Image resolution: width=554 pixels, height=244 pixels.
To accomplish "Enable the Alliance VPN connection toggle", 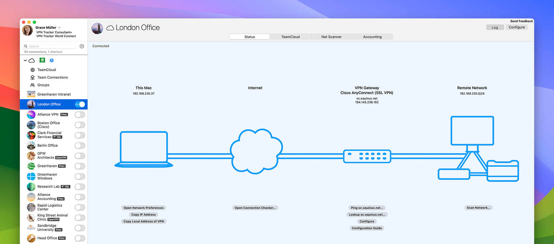I will (80, 115).
